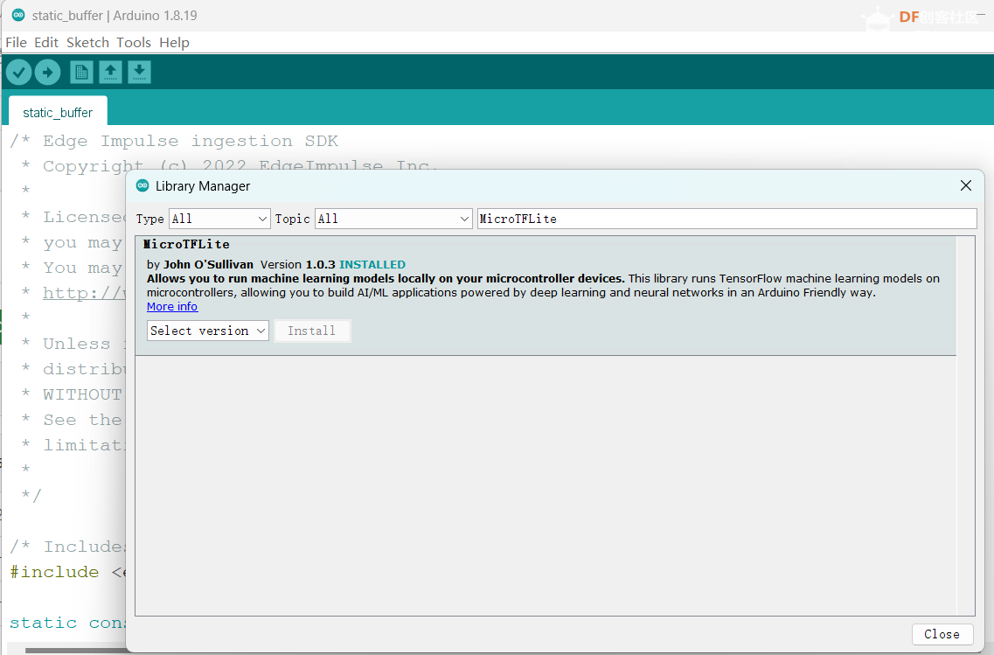Click the Close button in Library Manager
994x655 pixels.
[x=942, y=634]
